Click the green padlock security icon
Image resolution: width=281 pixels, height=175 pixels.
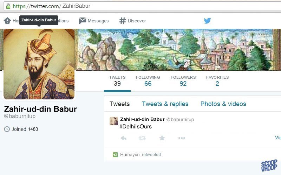click(8, 6)
